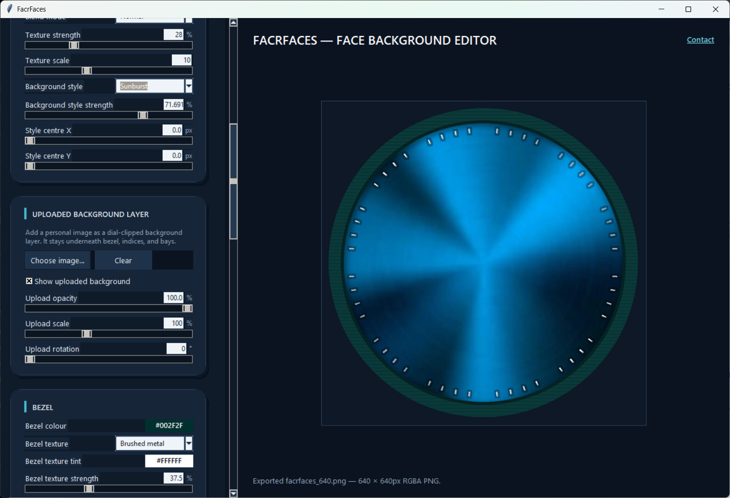Viewport: 730px width, 498px height.
Task: Click the settings panel scrollbar thumb
Action: [234, 181]
